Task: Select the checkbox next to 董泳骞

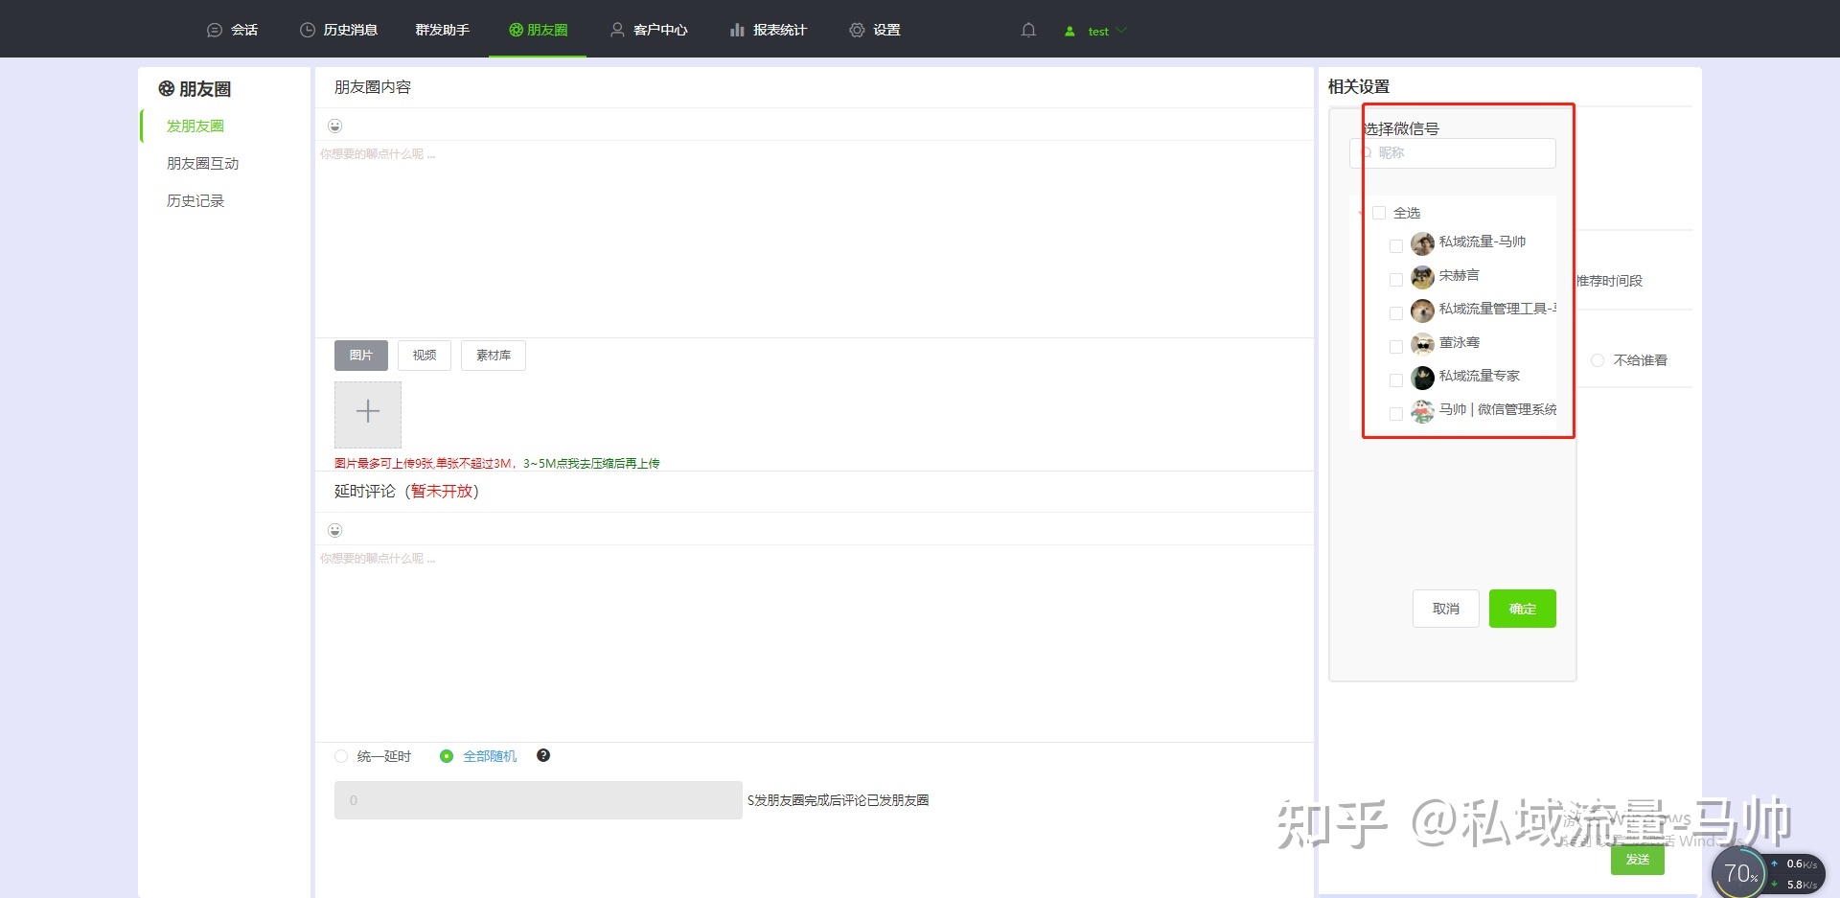Action: 1395,347
